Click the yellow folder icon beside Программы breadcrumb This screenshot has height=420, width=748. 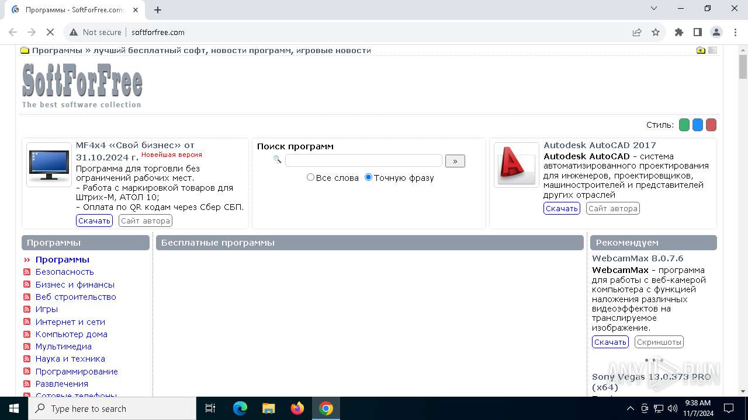click(25, 50)
